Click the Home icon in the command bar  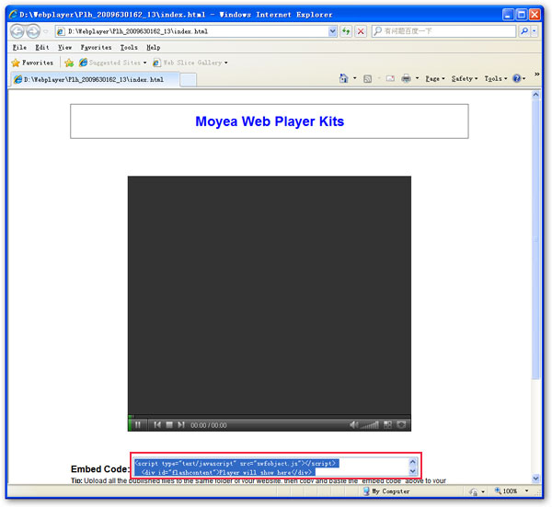tap(343, 78)
